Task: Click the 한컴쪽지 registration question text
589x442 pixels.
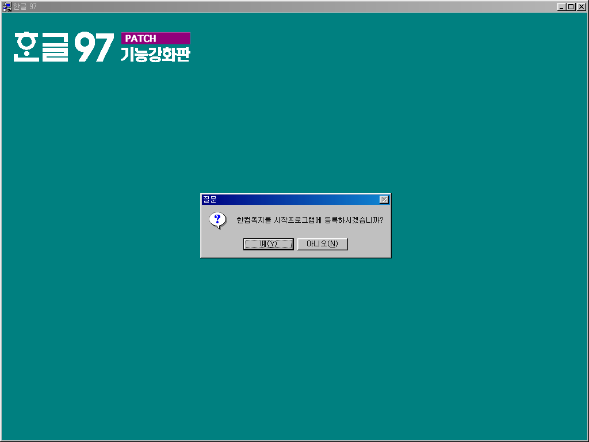Action: point(310,220)
